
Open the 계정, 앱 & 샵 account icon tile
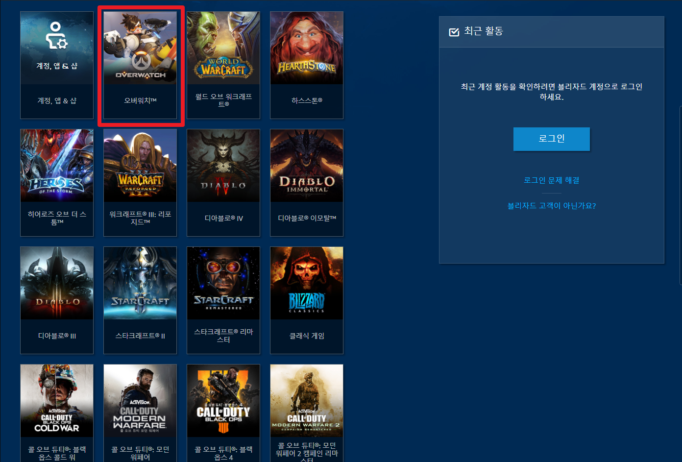pyautogui.click(x=57, y=48)
